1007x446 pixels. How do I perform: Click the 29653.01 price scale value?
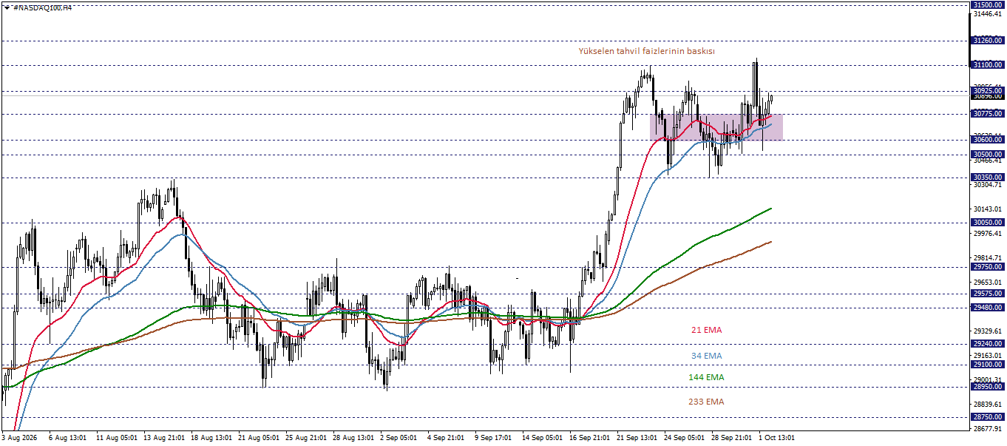988,283
